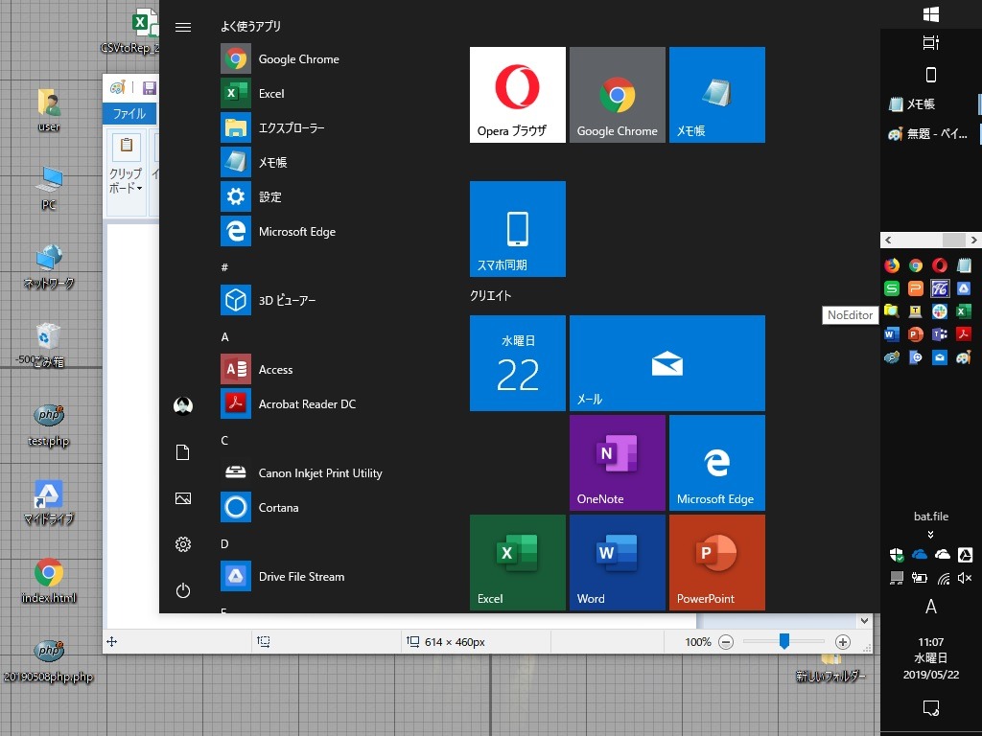
Task: Jump to the # letter group header
Action: [224, 268]
